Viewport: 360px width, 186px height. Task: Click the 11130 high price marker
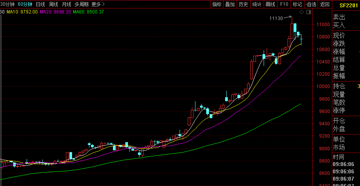click(x=276, y=18)
